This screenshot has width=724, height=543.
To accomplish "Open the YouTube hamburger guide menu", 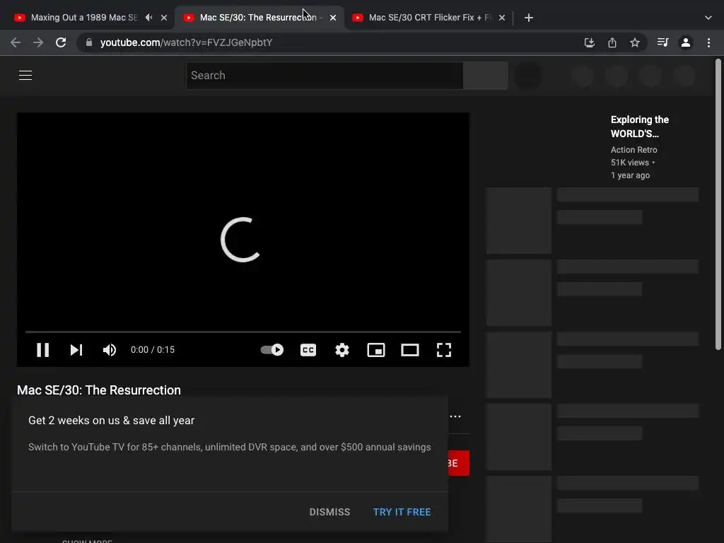I will [x=25, y=75].
